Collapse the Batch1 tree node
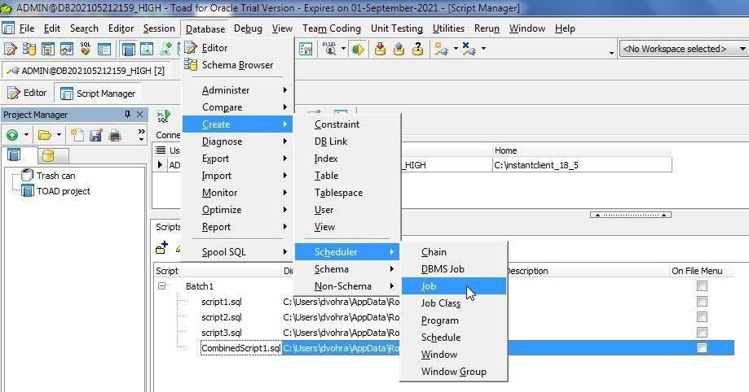 162,286
